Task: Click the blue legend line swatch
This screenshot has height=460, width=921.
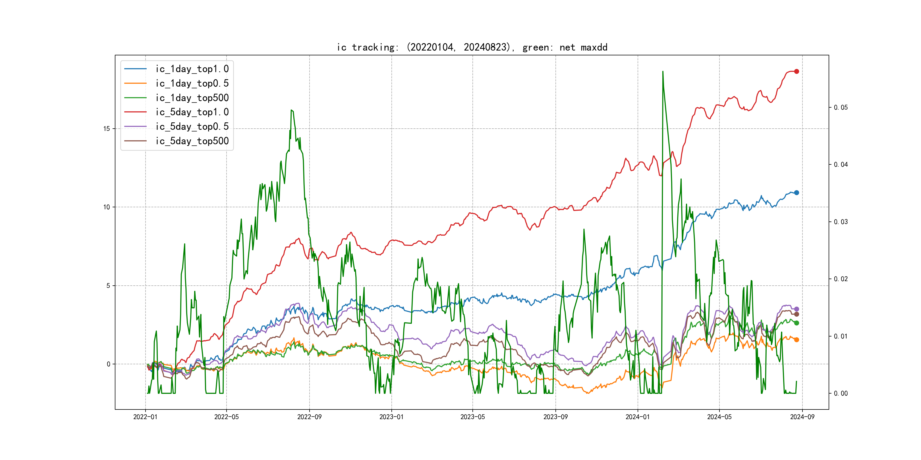Action: [135, 69]
